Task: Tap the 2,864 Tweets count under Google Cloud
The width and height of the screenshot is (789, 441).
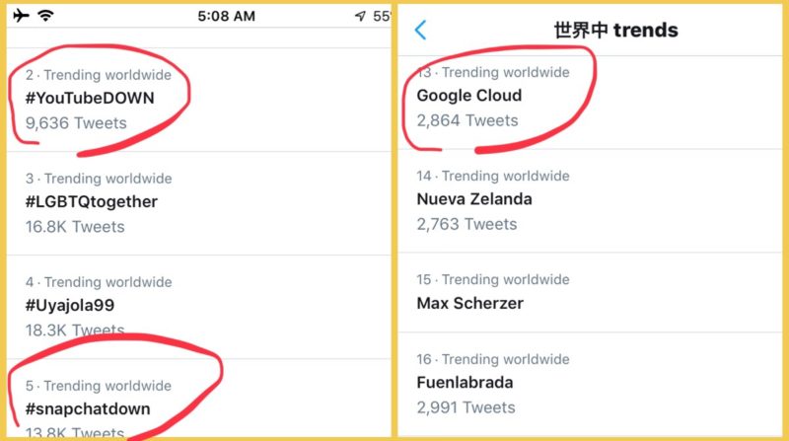Action: [467, 120]
